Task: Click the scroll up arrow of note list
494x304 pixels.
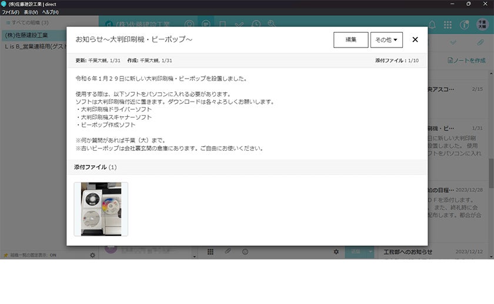Action: (491, 73)
